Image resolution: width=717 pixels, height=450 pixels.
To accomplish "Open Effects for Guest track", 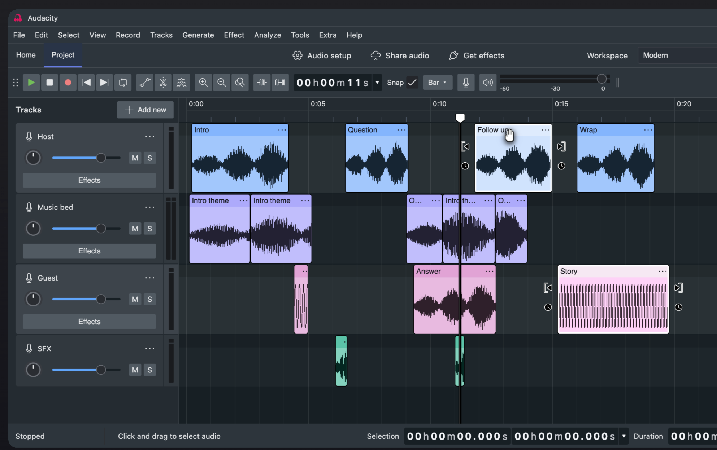I will coord(90,322).
